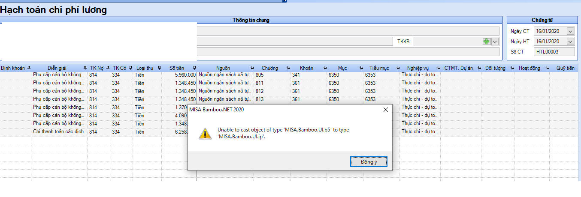This screenshot has width=581, height=197.
Task: Click the Khoản column header
Action: tap(306, 68)
